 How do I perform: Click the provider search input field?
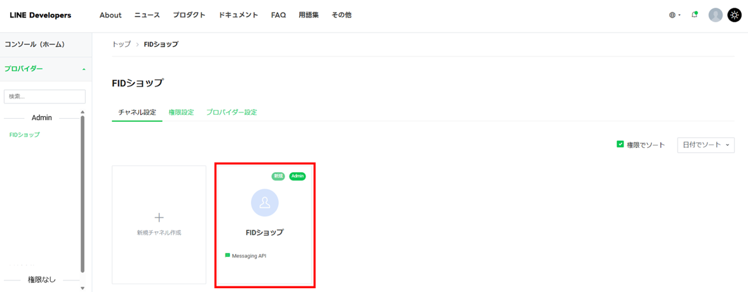click(x=44, y=96)
